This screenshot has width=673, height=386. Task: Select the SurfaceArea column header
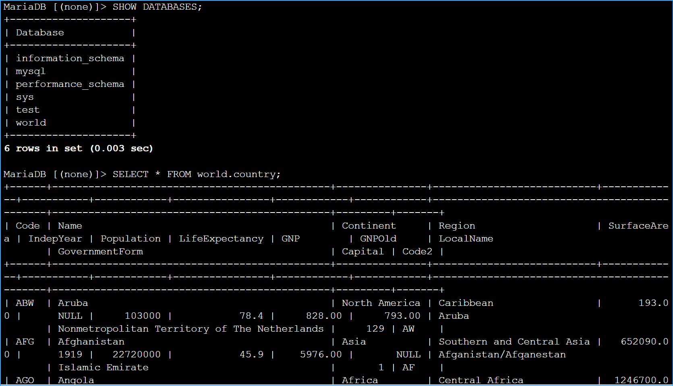[x=638, y=225]
